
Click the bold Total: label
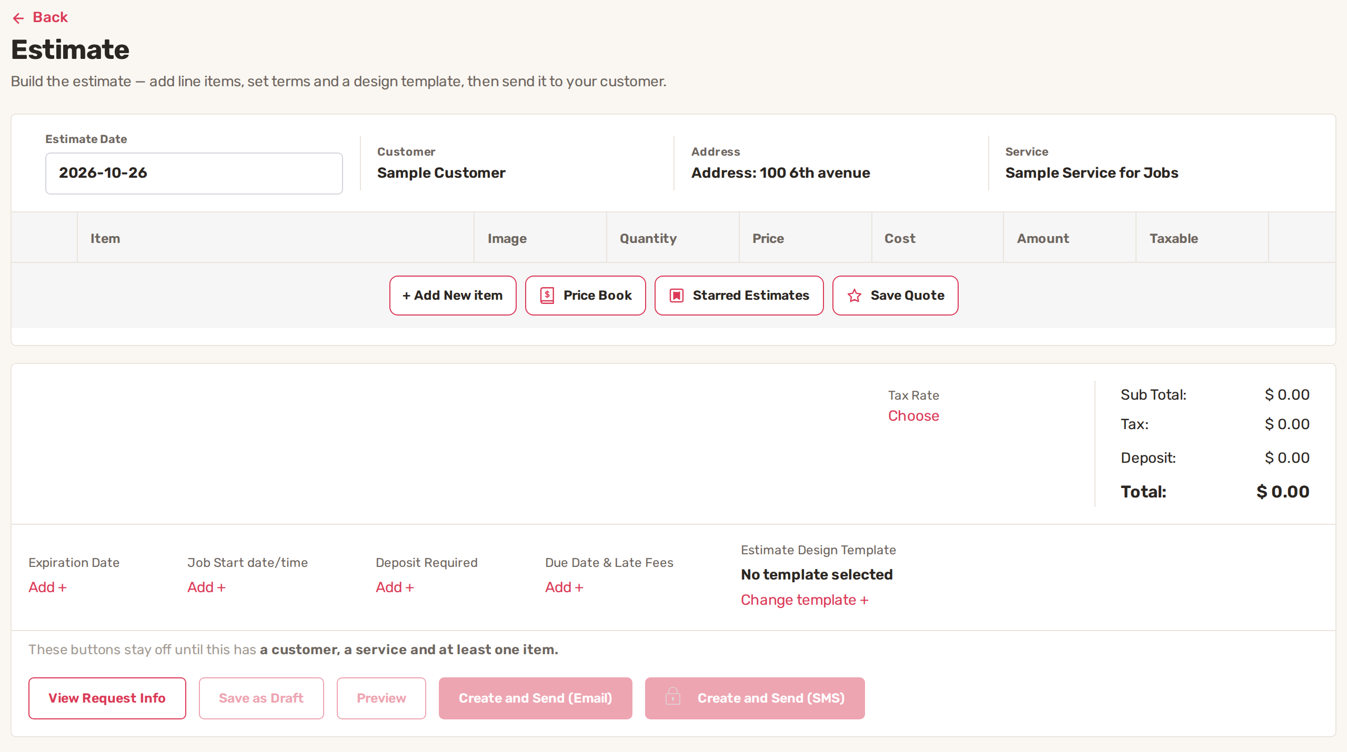1143,492
